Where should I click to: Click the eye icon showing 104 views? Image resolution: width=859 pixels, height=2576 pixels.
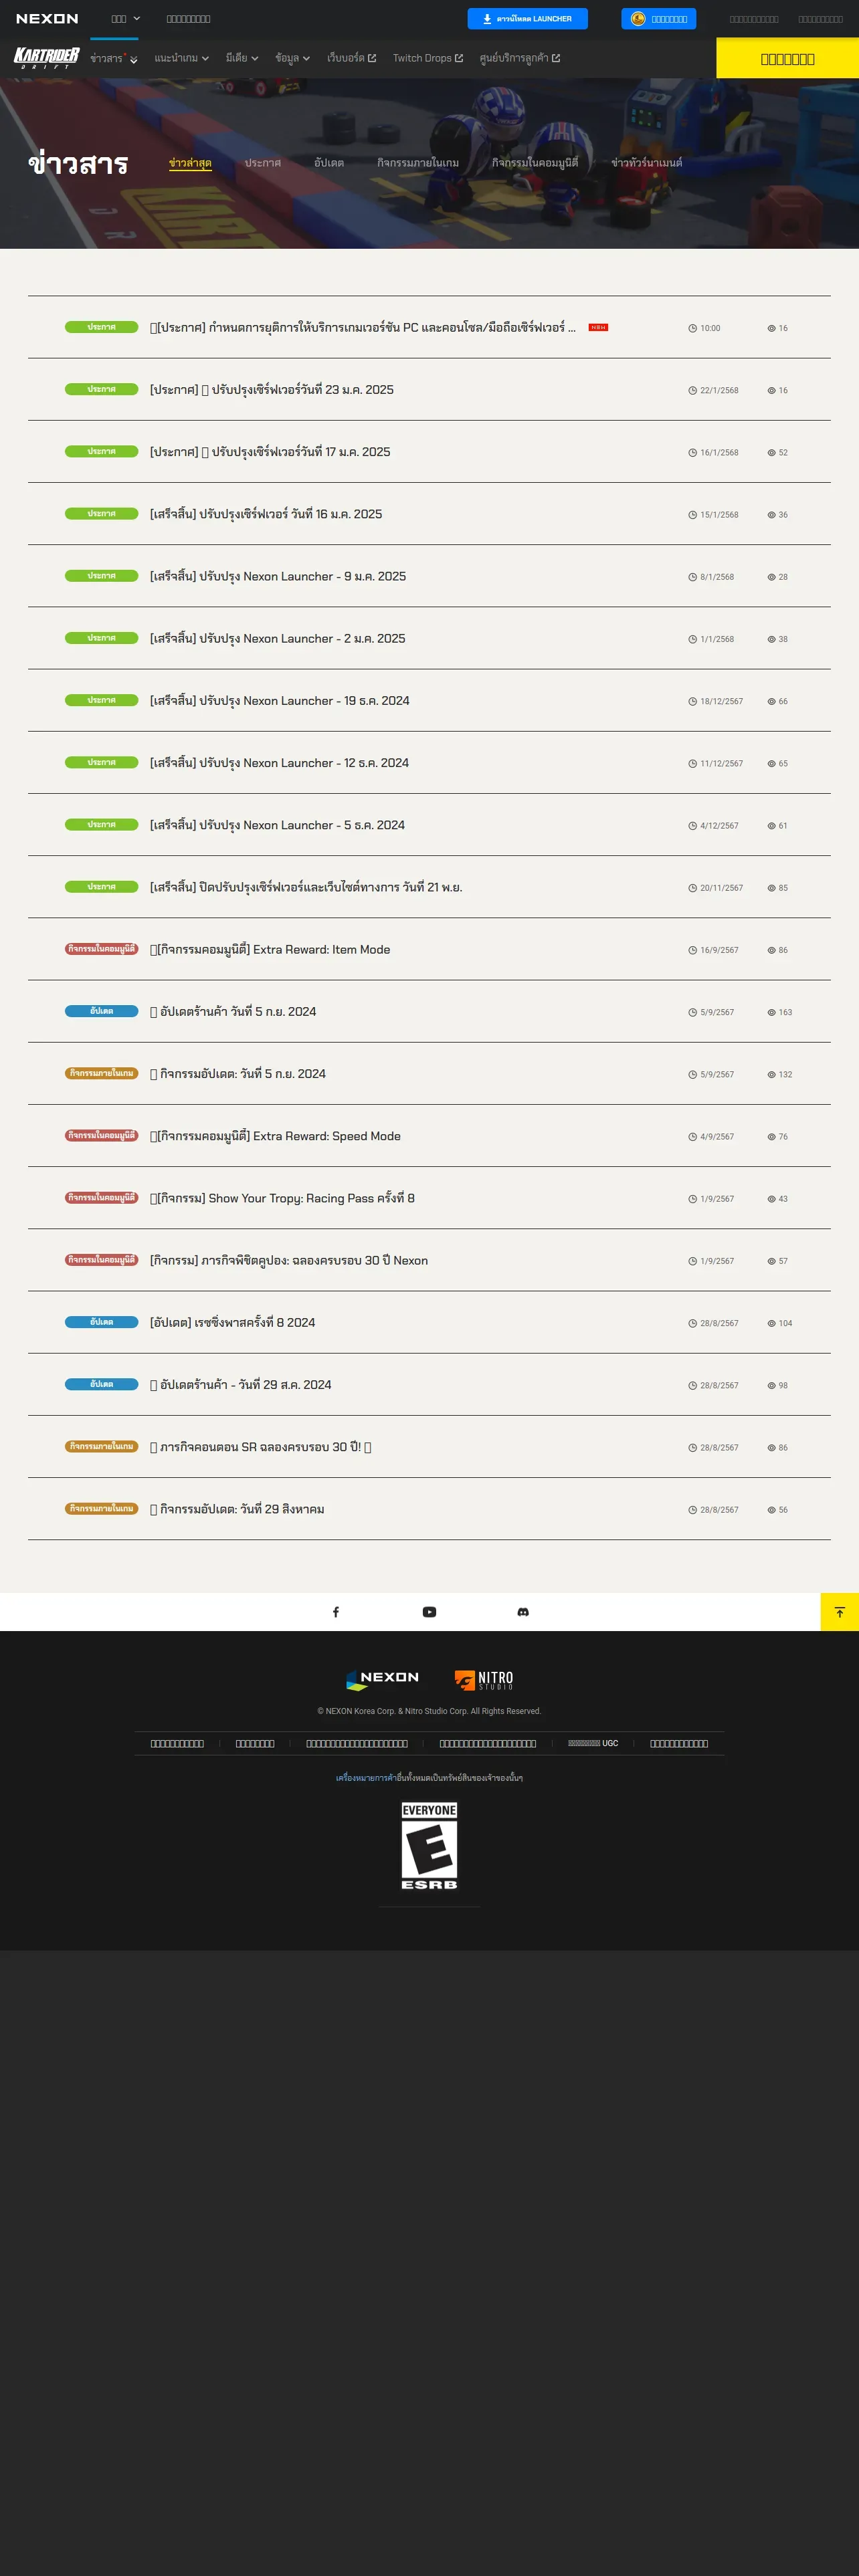pyautogui.click(x=771, y=1324)
